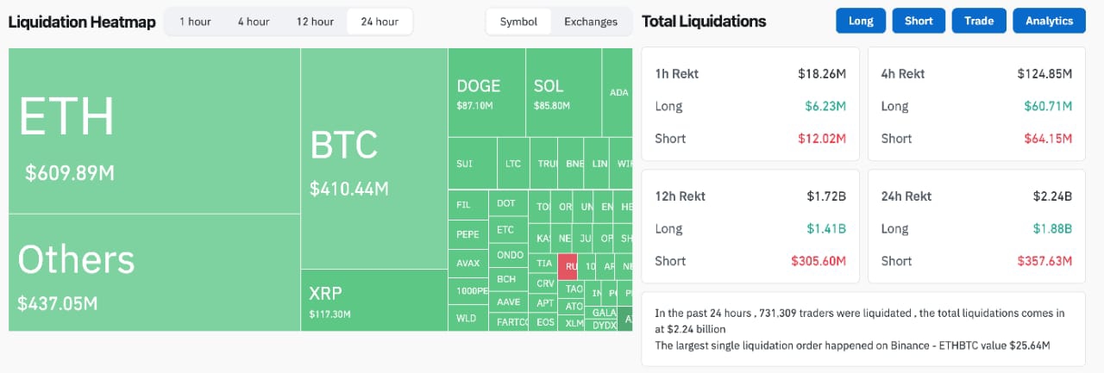Image resolution: width=1104 pixels, height=373 pixels.
Task: Click the ETH tile in the heatmap
Action: pyautogui.click(x=154, y=131)
